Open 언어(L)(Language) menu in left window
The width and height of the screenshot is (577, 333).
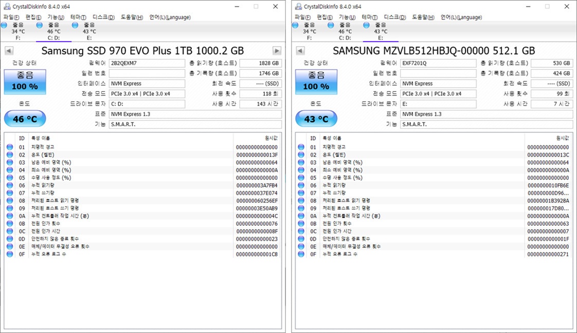tap(170, 17)
